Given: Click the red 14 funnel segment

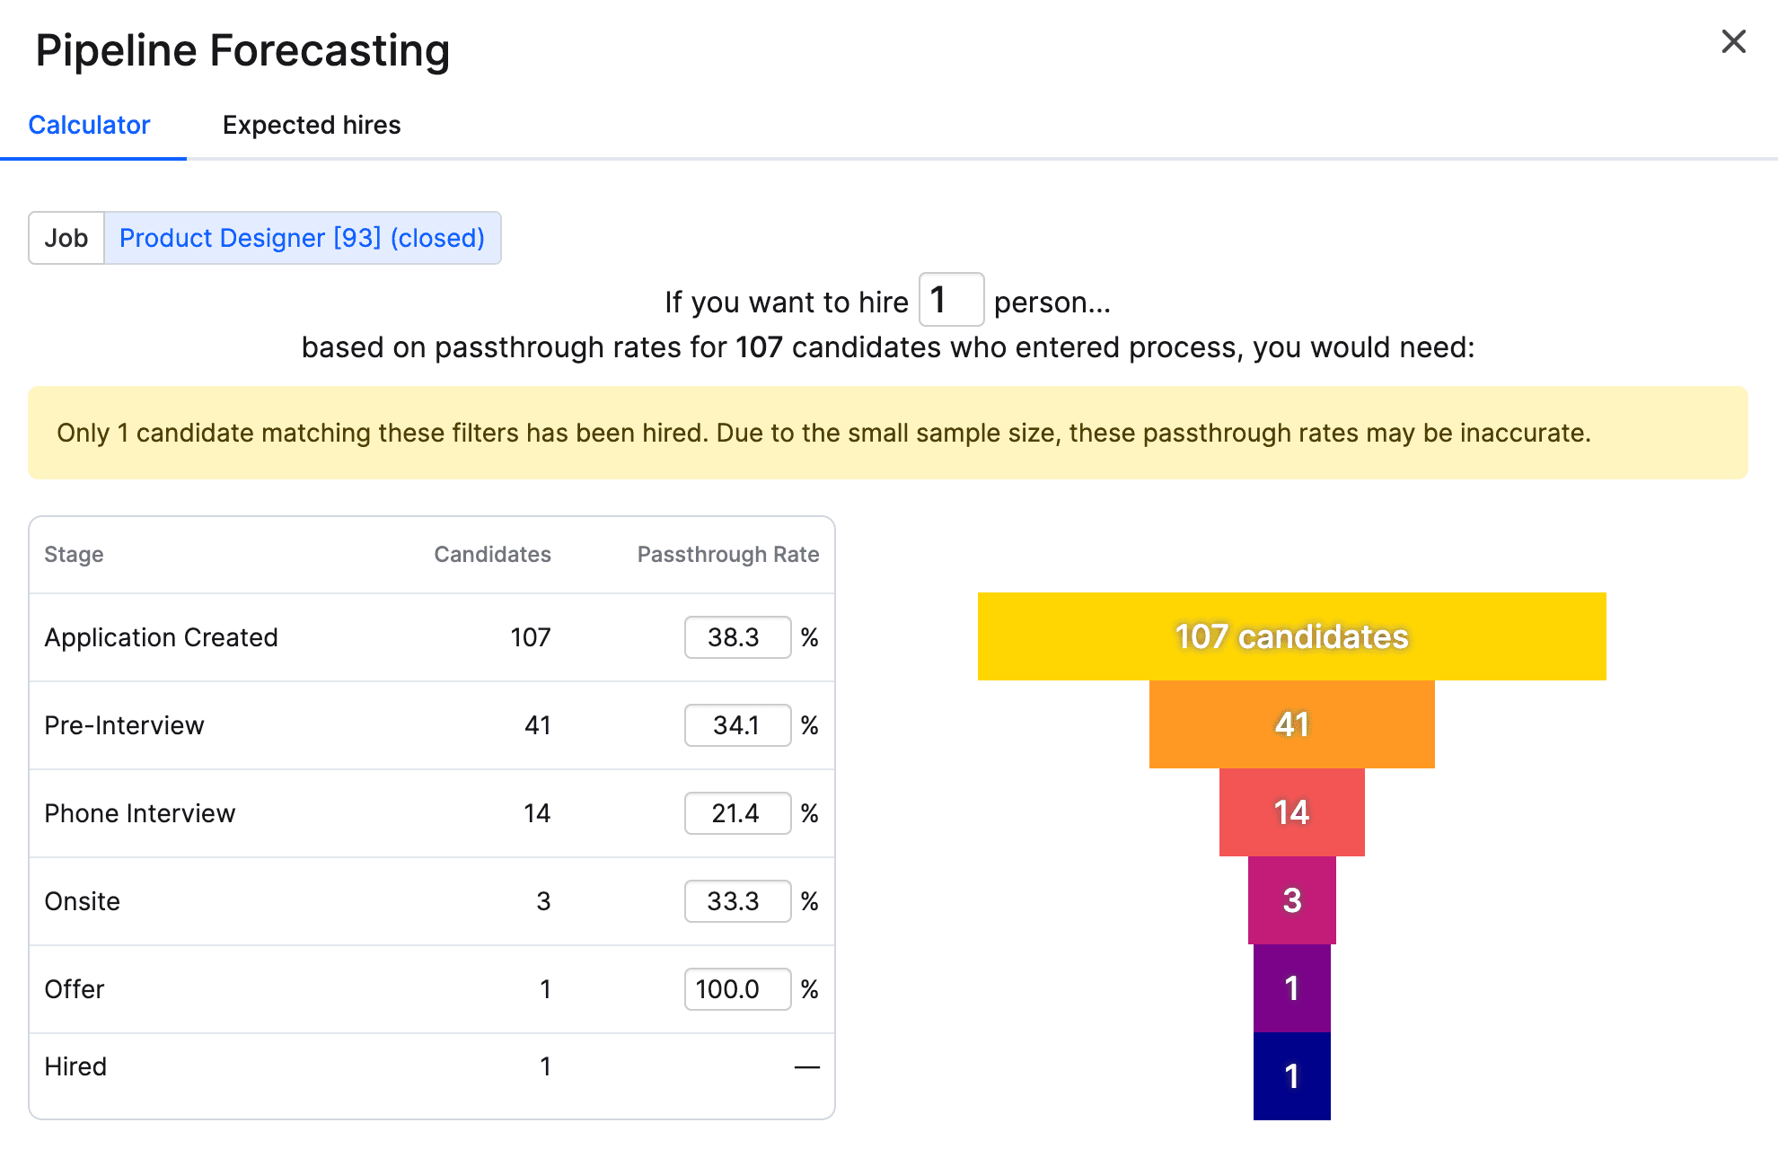Looking at the screenshot, I should click(1291, 812).
